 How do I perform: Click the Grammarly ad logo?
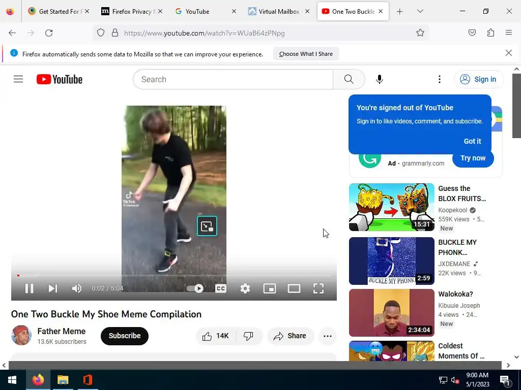369,161
